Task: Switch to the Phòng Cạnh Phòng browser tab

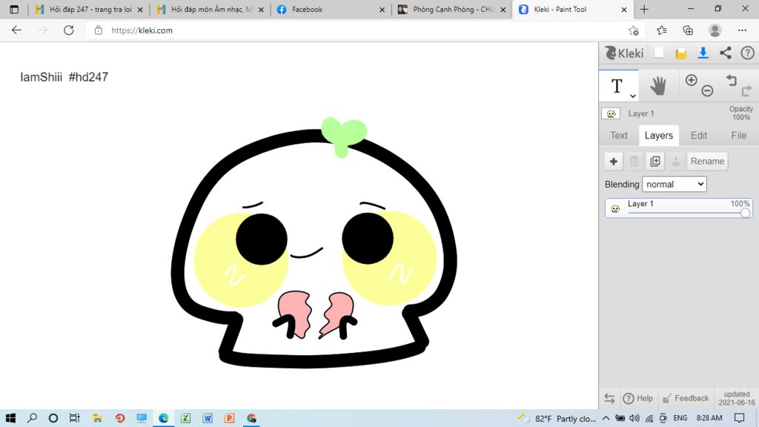Action: pyautogui.click(x=451, y=9)
